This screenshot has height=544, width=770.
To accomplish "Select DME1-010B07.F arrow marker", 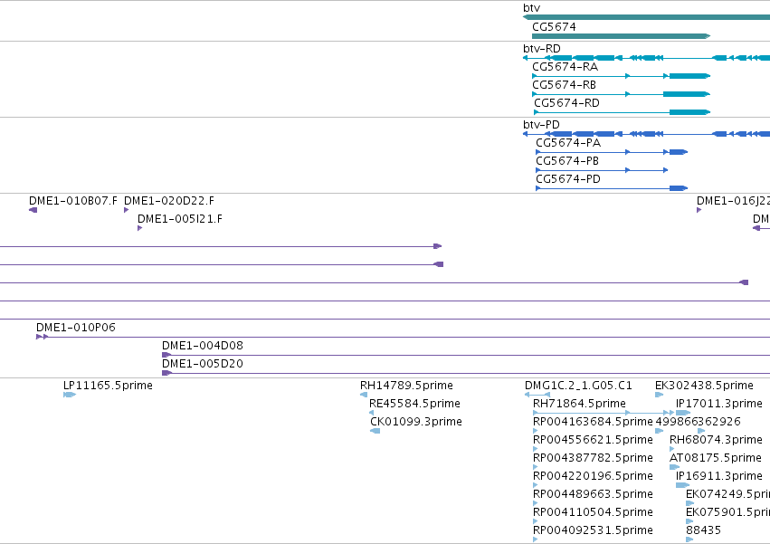I will coord(33,210).
